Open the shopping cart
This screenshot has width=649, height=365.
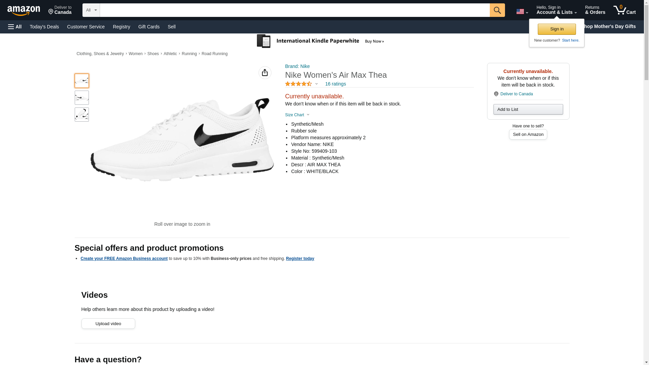[624, 10]
